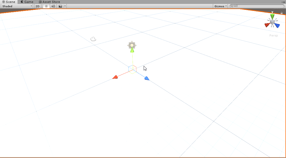286x158 pixels.
Task: Click the red X move handle arrow
Action: [115, 77]
